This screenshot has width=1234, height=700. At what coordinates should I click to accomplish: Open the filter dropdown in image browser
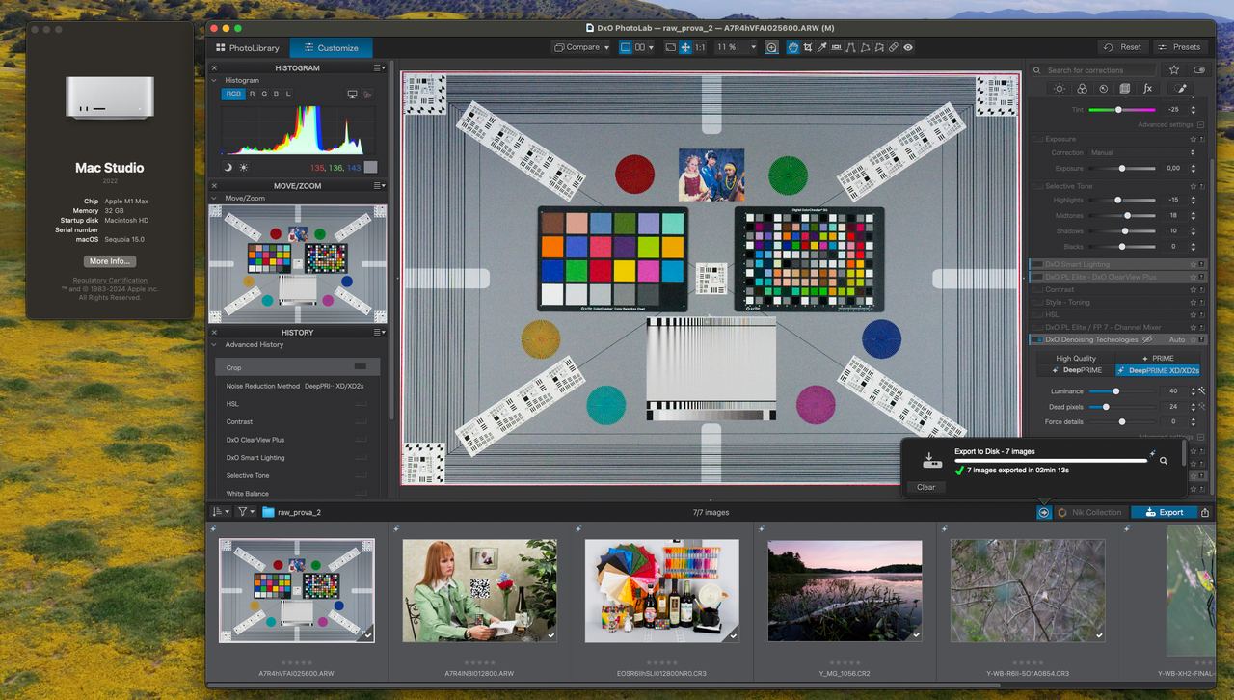pos(247,512)
